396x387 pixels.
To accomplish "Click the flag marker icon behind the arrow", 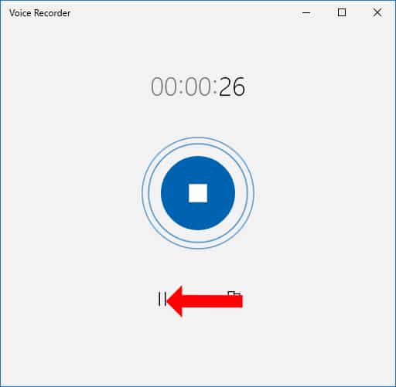I will point(234,294).
